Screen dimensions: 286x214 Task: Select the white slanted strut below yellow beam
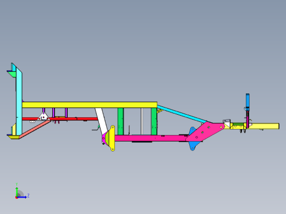point(101,120)
